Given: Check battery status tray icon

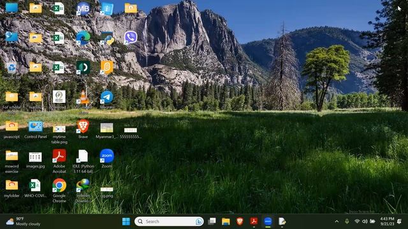Looking at the screenshot, I should pyautogui.click(x=372, y=221).
